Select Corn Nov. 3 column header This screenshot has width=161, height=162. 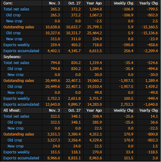54,3
